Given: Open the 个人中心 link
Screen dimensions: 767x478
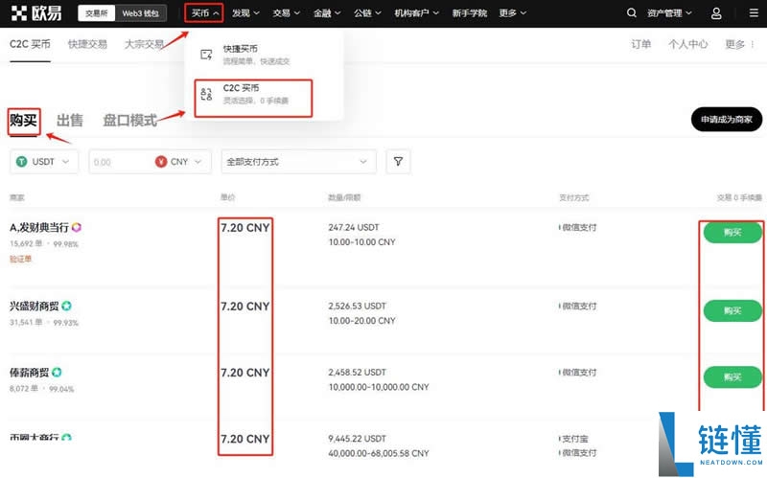Looking at the screenshot, I should pos(687,44).
